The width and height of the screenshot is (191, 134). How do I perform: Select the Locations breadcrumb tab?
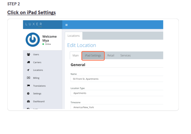[x=74, y=36]
